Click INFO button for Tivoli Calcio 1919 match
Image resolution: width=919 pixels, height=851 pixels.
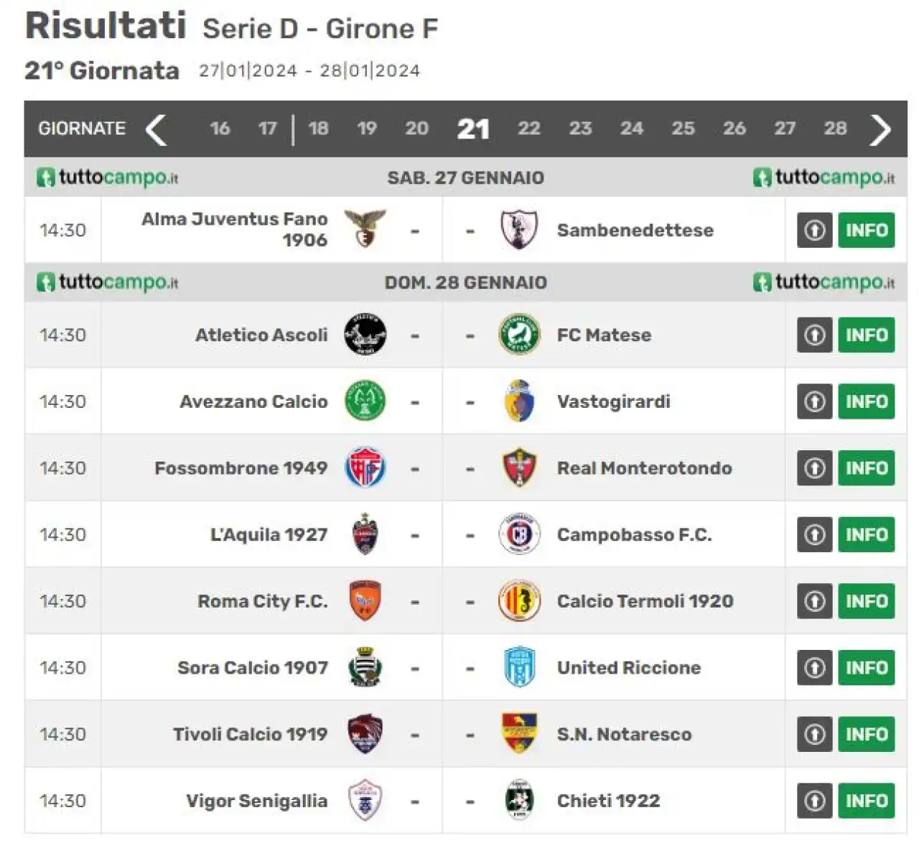point(867,734)
